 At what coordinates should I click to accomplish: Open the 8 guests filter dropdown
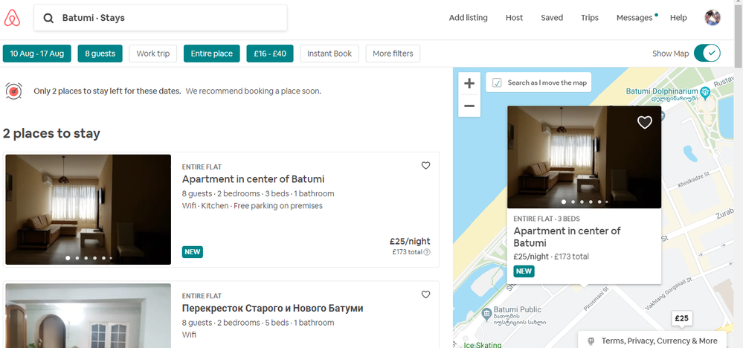(x=100, y=54)
